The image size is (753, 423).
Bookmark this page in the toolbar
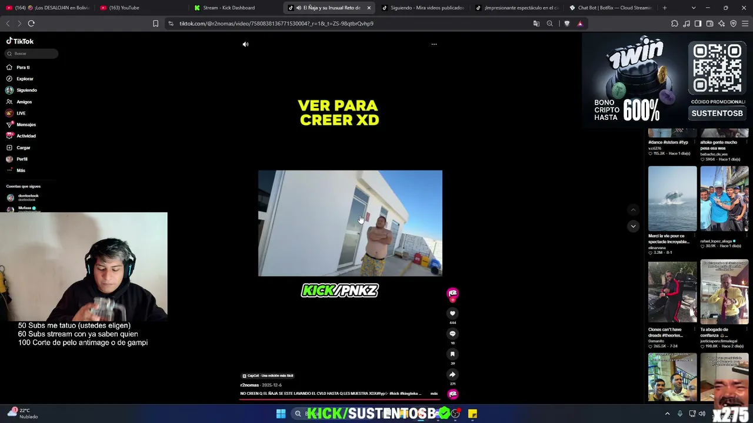coord(155,23)
